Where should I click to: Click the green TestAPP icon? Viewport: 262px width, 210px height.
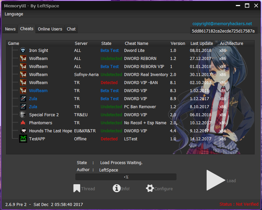[x=23, y=139]
